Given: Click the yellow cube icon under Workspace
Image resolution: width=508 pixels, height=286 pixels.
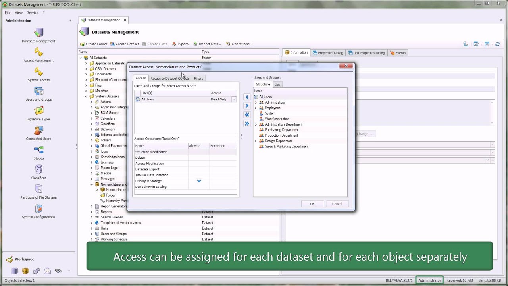Looking at the screenshot, I should coord(25,271).
